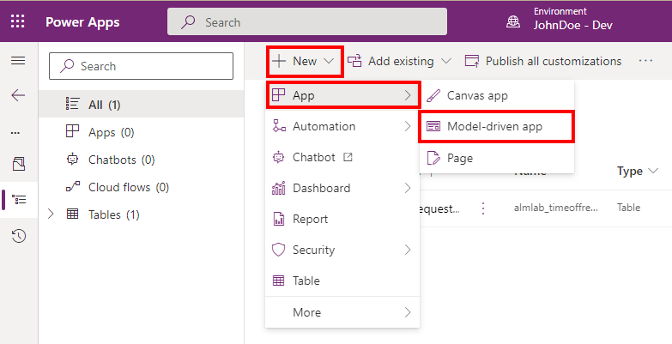Go back with the left arrow
The height and width of the screenshot is (344, 672).
18,95
